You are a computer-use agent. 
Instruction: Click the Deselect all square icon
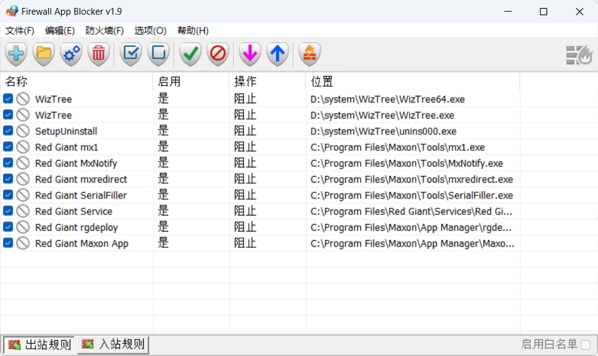pyautogui.click(x=158, y=54)
